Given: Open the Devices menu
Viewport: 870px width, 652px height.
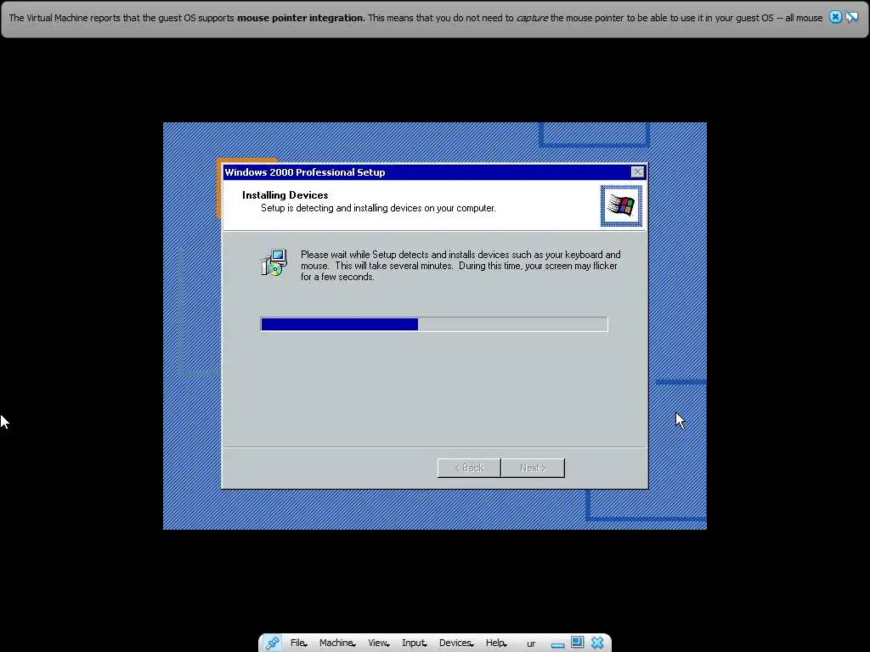Looking at the screenshot, I should click(x=456, y=643).
